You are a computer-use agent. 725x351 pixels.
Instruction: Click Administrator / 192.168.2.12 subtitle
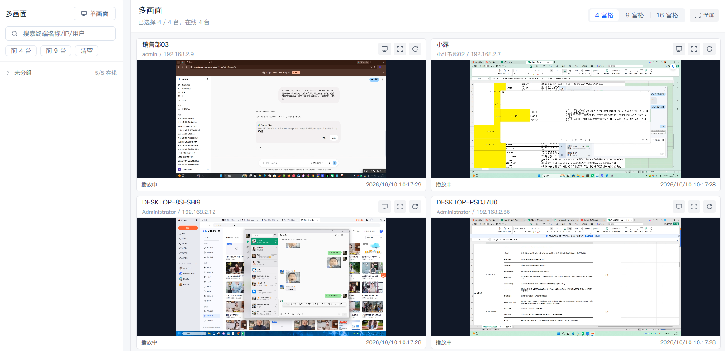pos(179,212)
